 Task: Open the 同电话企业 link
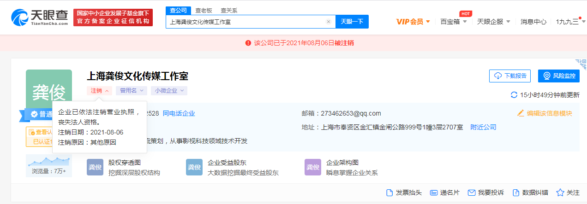click(x=179, y=113)
